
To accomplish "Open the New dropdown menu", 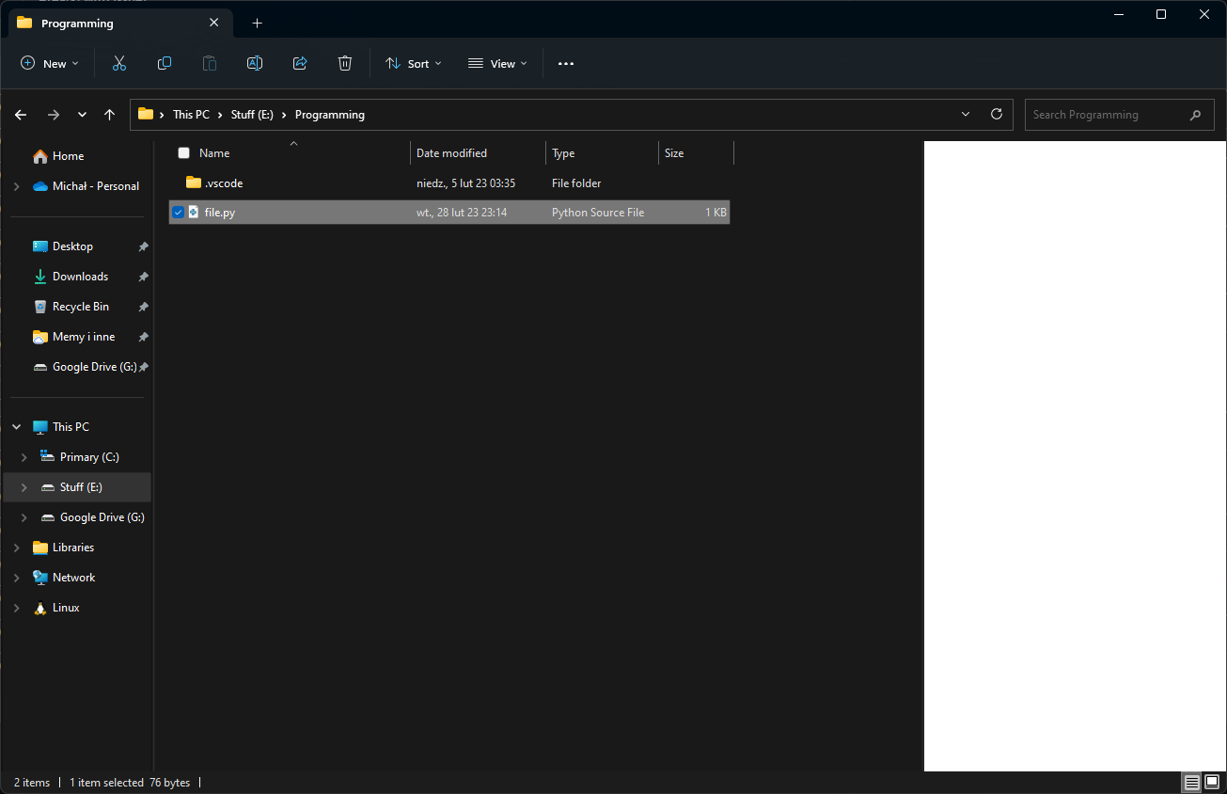I will 49,63.
